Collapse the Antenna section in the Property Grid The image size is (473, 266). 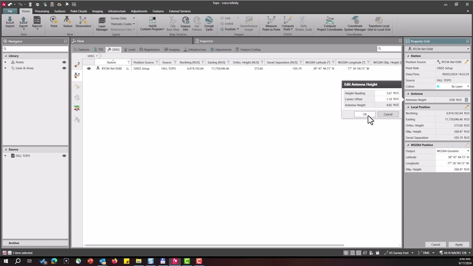[x=408, y=94]
